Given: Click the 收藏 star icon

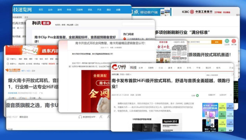Looking at the screenshot, I should click(31, 98).
